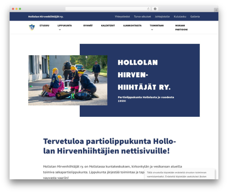Select the tagline mentioning vuodesta 1959

(146, 99)
